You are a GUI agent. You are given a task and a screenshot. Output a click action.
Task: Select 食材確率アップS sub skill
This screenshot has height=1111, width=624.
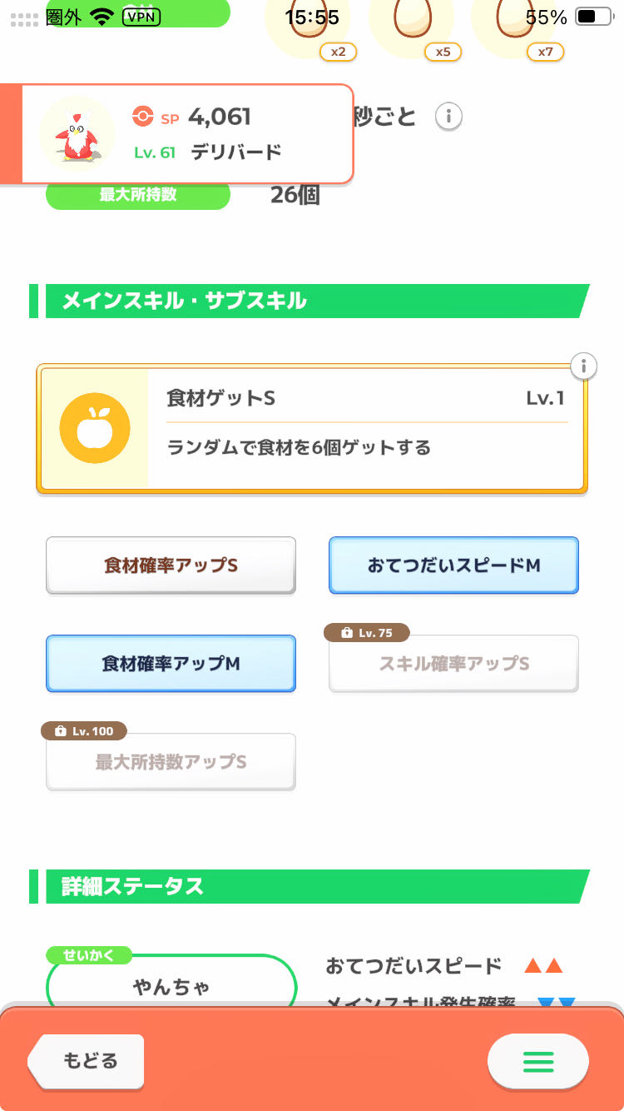point(171,565)
